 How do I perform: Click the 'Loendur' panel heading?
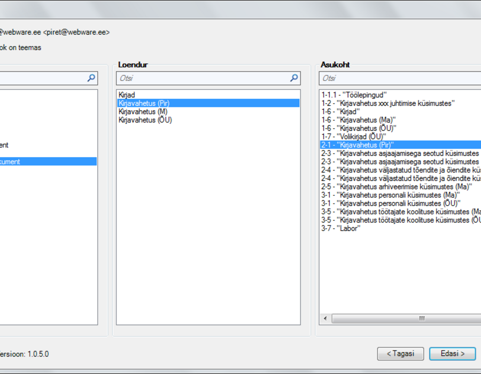133,65
